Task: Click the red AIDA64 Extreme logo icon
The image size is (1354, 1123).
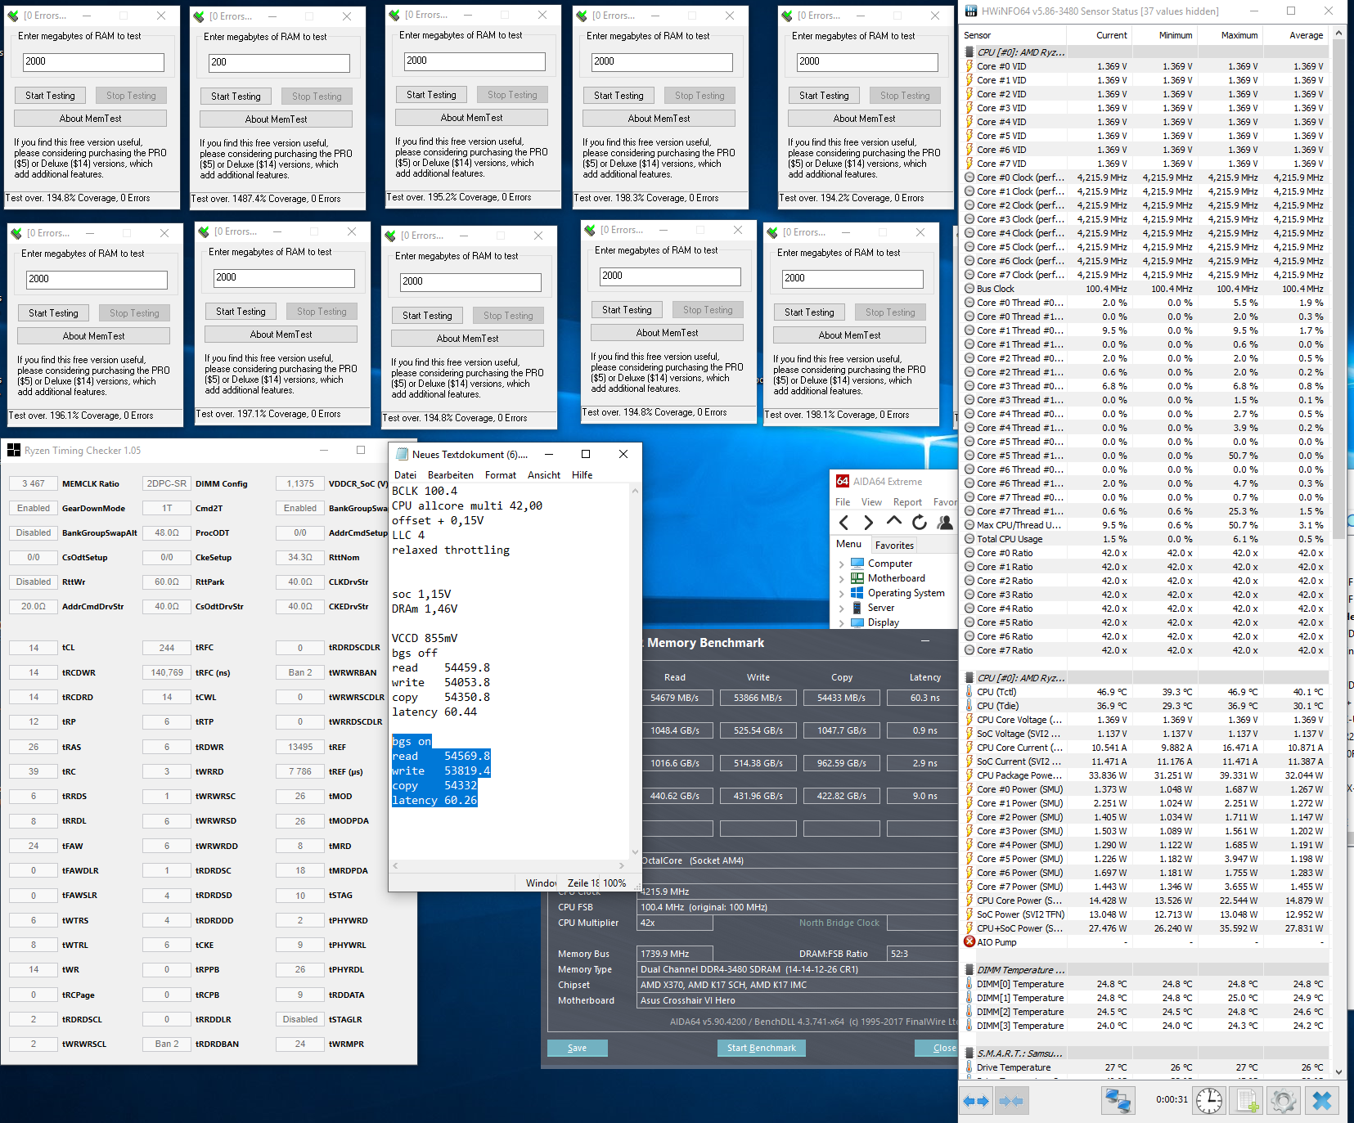Action: (843, 482)
